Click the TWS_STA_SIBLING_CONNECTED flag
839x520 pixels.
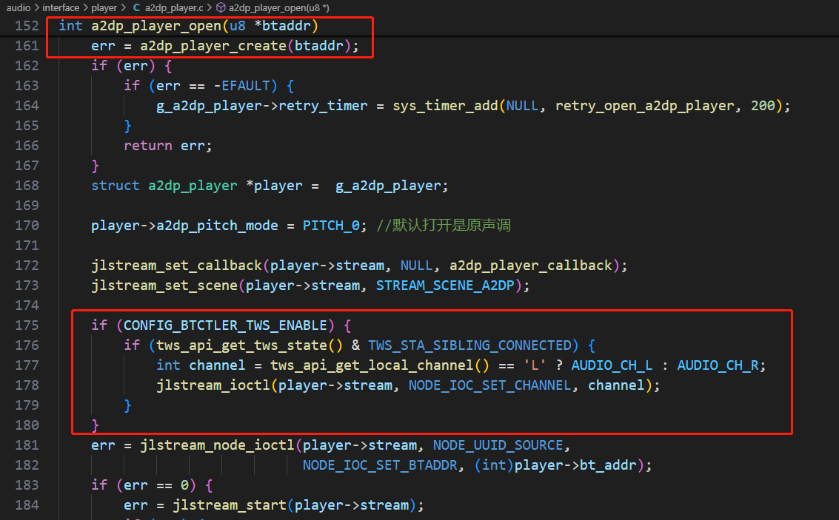pyautogui.click(x=469, y=345)
